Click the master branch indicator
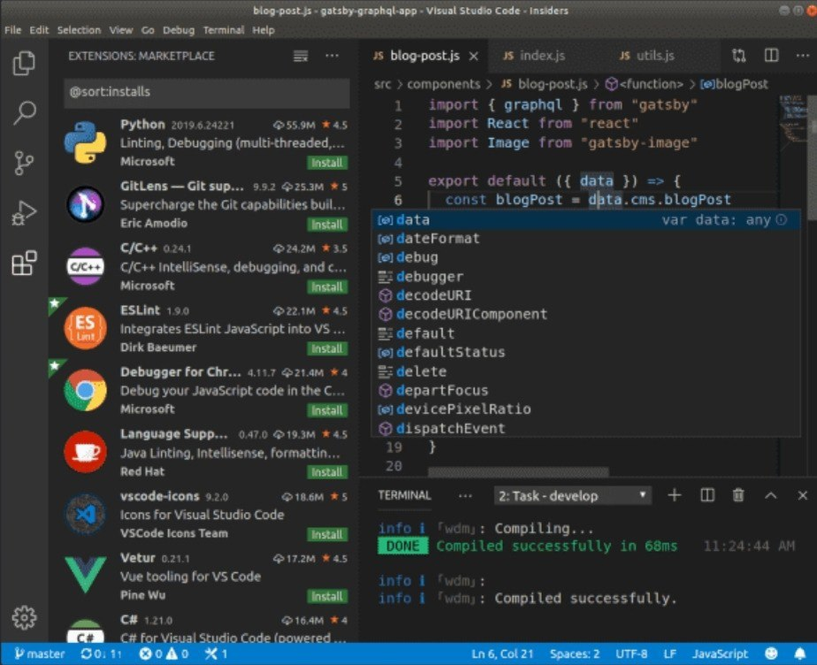Screen dimensions: 817x665 40,654
